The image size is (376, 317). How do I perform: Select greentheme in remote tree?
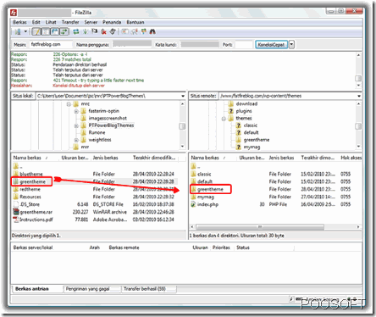(x=257, y=140)
